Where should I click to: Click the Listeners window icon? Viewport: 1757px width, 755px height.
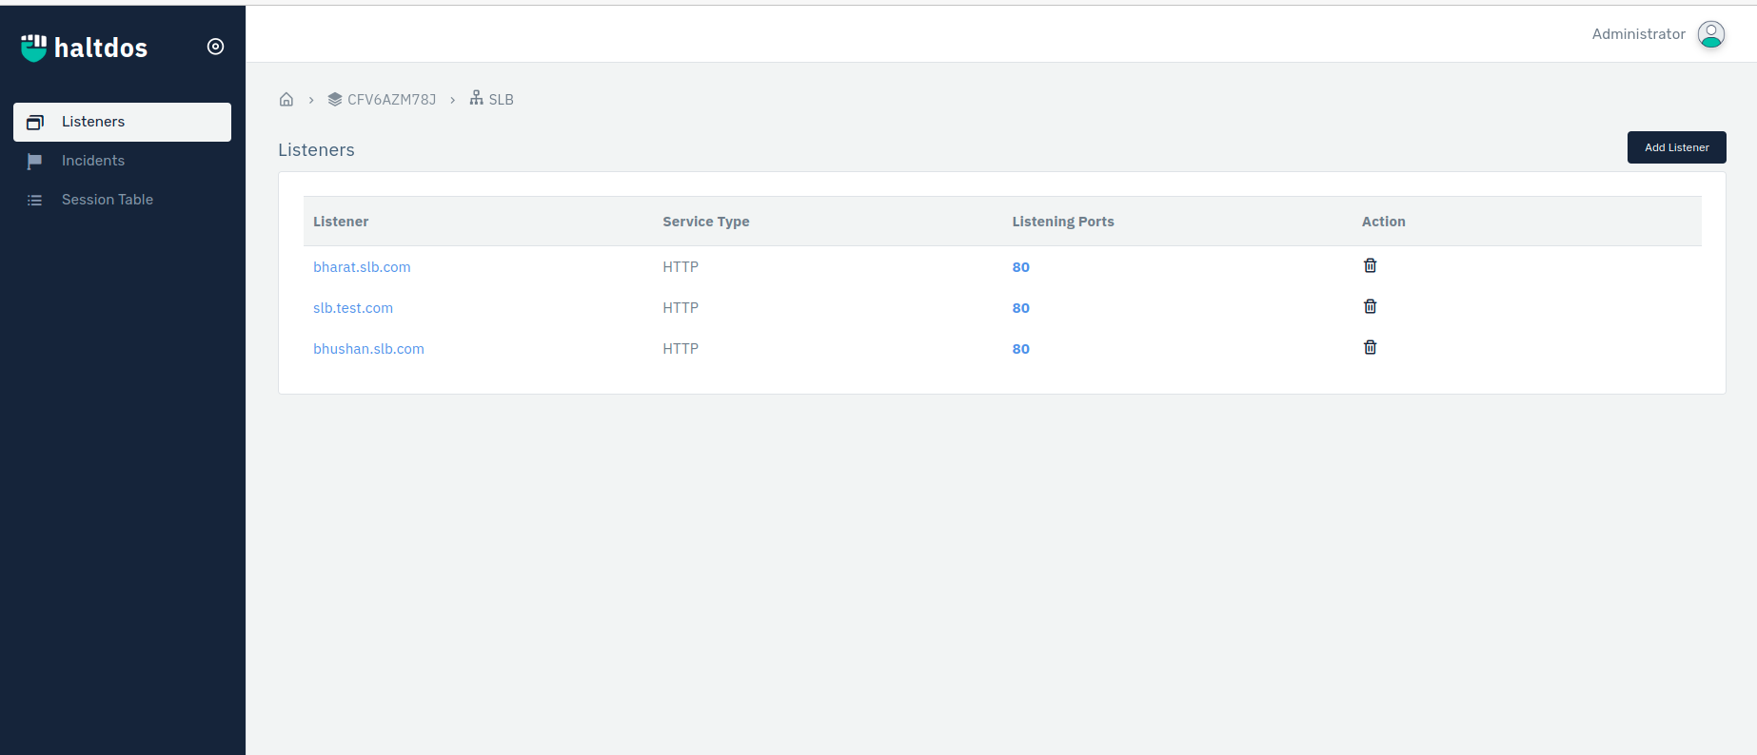coord(35,122)
